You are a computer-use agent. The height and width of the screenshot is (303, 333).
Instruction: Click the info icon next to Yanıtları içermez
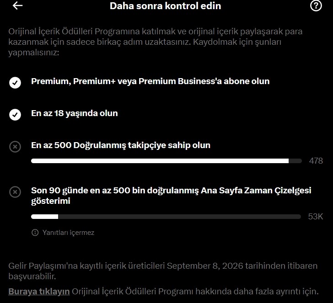[35, 233]
